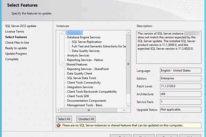
Task: Click the Specify the features to update subtitle
Action: tap(31, 13)
